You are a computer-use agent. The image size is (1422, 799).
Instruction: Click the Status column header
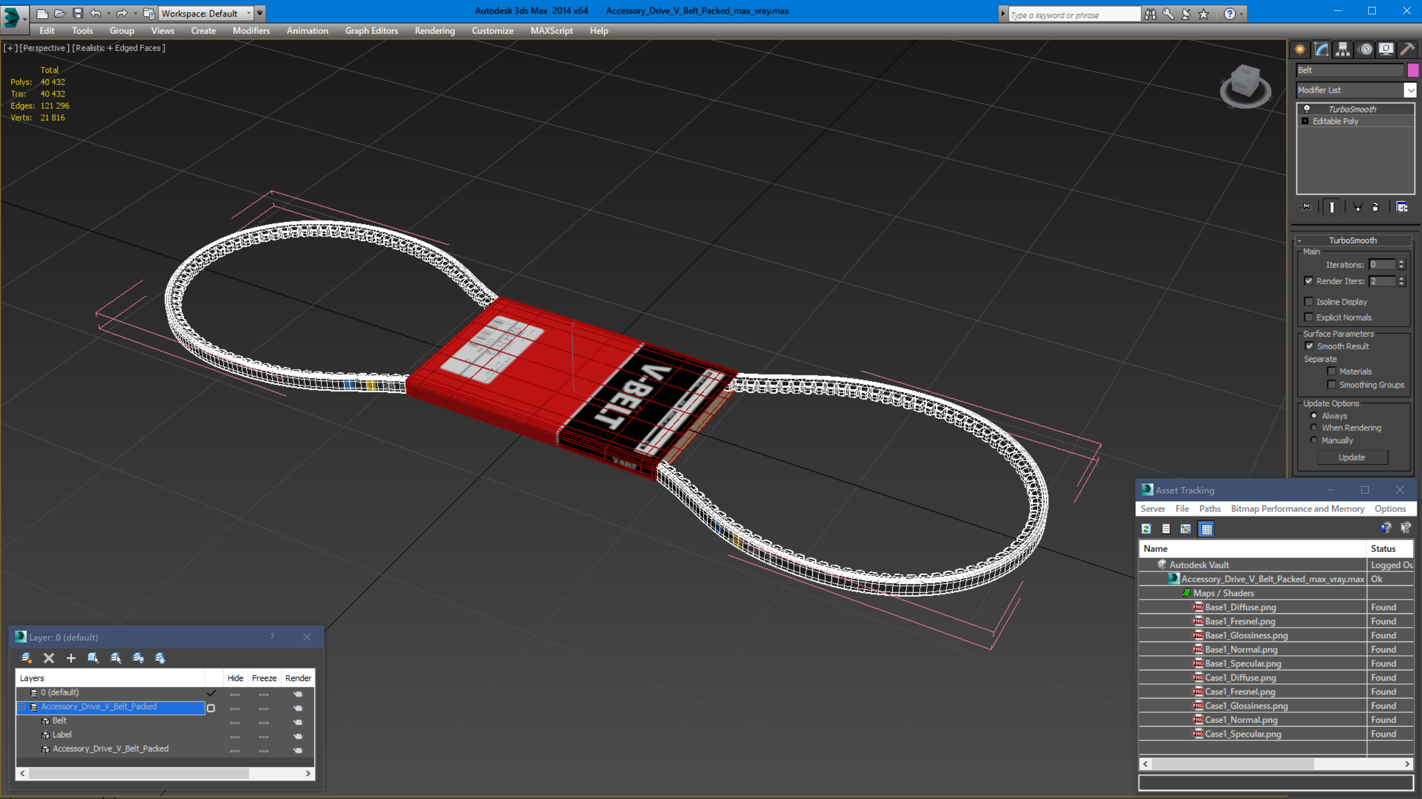(x=1389, y=549)
